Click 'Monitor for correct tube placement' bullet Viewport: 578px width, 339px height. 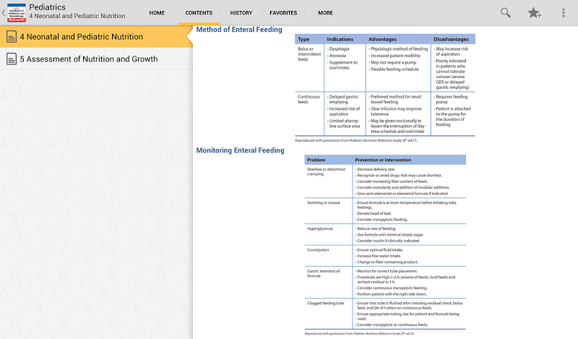(387, 271)
